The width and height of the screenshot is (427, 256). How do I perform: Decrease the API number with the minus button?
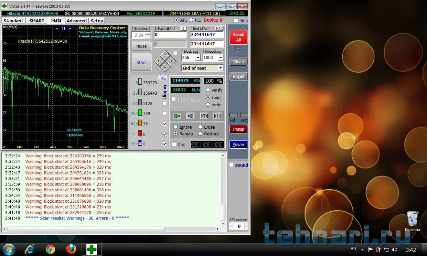coord(232,226)
